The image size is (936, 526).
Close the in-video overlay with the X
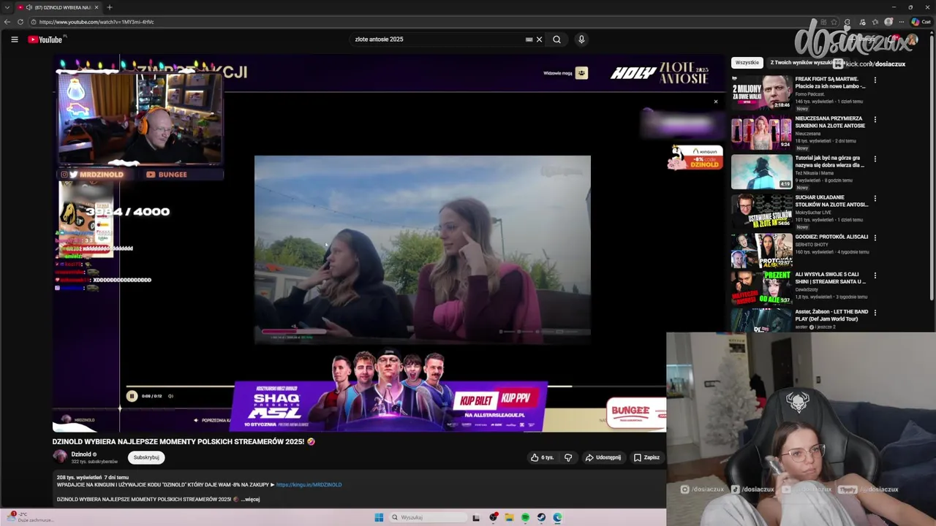[x=716, y=102]
